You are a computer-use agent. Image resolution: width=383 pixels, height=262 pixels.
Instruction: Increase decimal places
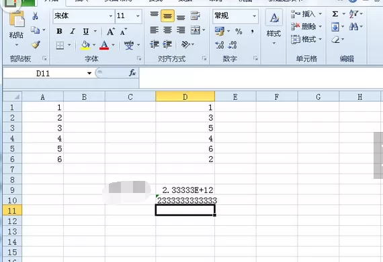pyautogui.click(x=219, y=45)
